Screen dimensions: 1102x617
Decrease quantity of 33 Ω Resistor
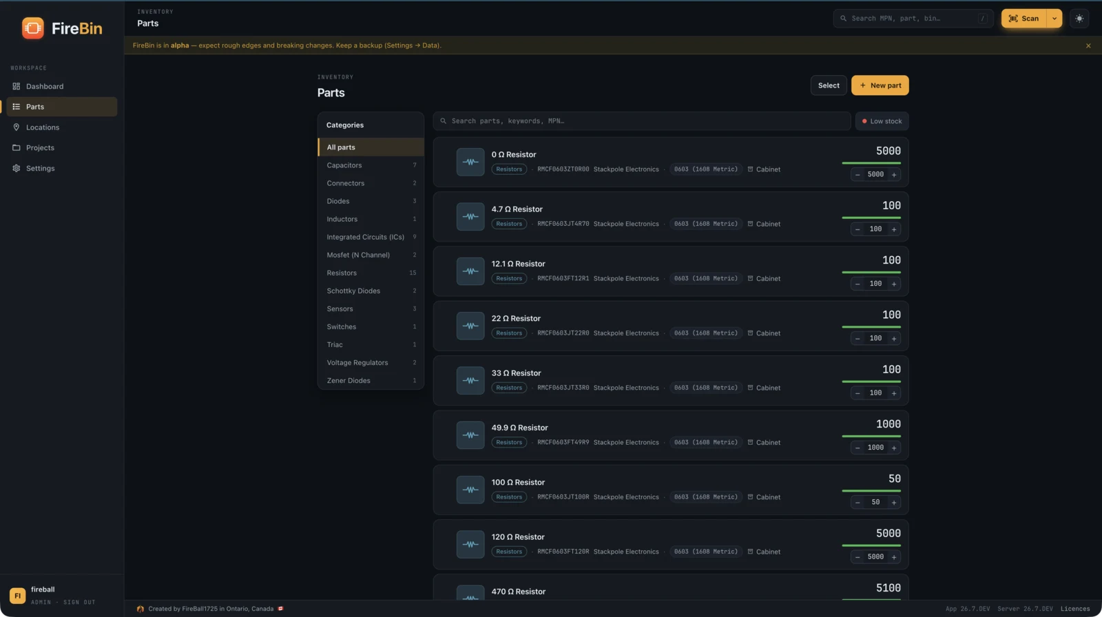[x=857, y=393]
